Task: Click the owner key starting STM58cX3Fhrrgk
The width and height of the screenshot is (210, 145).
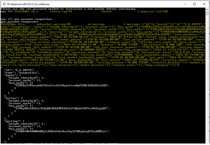Action: tap(62, 85)
